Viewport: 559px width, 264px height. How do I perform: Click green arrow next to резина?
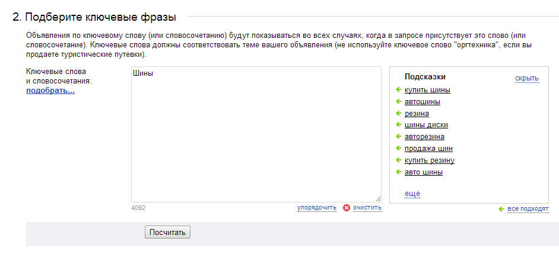coord(399,113)
